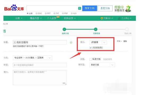This screenshot has width=143, height=95.
Task: Open the 个人合作 navigation item
Action: (x=52, y=18)
